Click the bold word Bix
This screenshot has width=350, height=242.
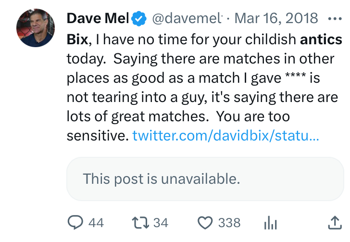pyautogui.click(x=77, y=39)
